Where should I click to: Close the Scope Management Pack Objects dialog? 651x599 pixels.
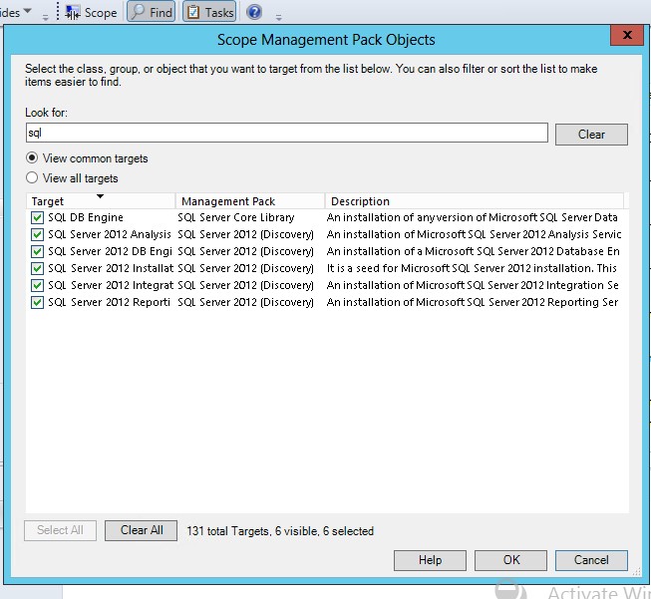tap(627, 35)
